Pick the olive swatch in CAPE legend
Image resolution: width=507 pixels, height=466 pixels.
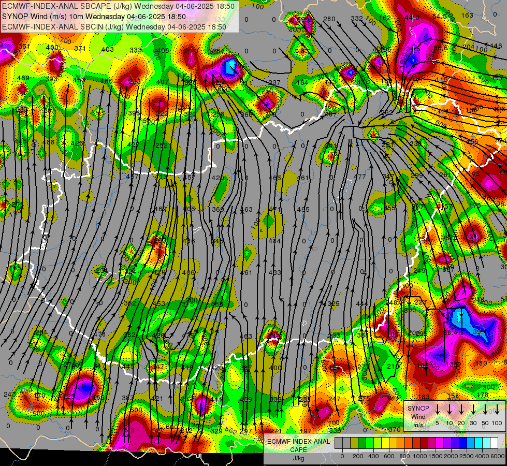[354, 443]
